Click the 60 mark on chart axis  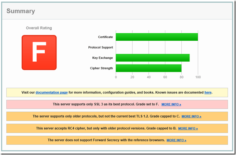[165, 77]
